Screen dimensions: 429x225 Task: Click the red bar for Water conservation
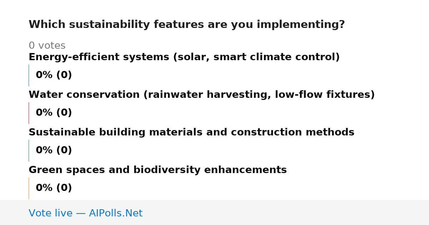[x=29, y=113]
